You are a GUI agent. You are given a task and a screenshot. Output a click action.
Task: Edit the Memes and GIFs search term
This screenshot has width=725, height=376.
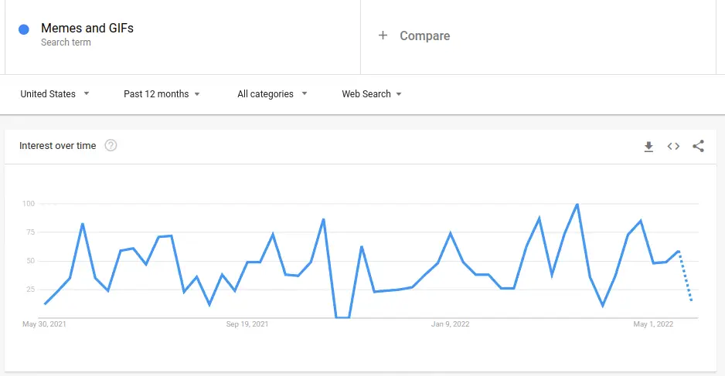pos(87,28)
